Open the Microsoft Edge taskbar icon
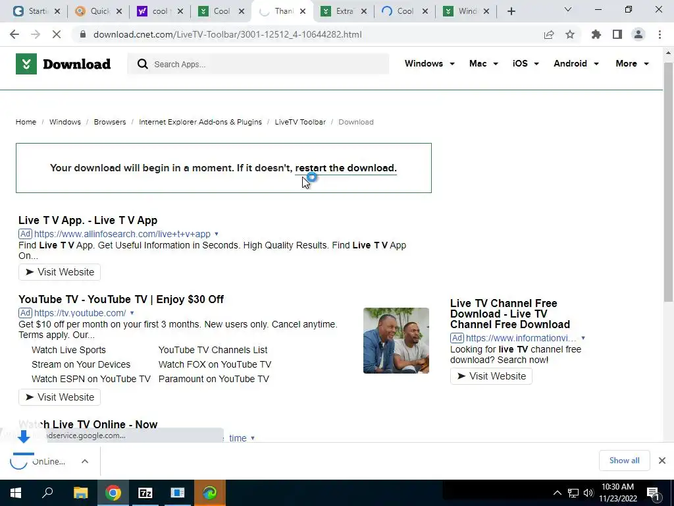The width and height of the screenshot is (674, 506). 210,493
